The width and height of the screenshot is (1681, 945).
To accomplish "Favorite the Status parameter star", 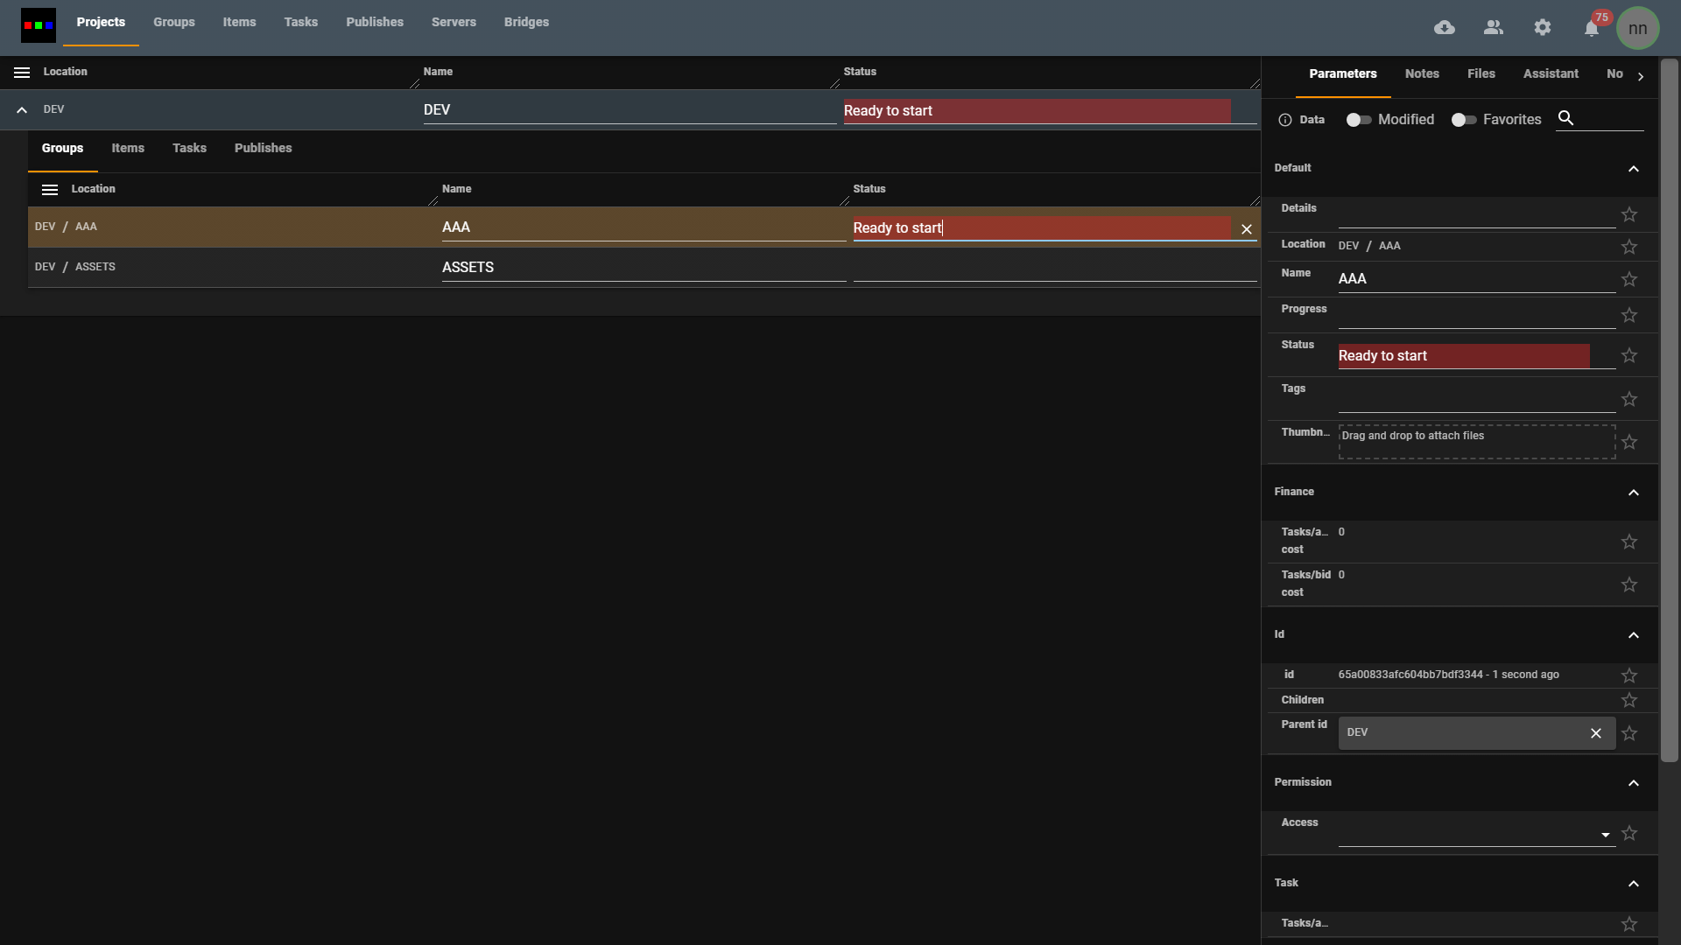I will (x=1629, y=355).
